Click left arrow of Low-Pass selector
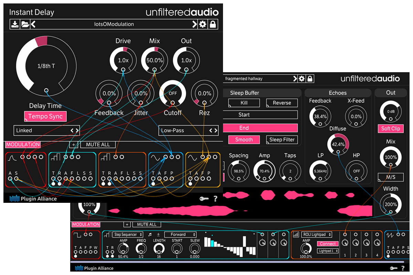The width and height of the screenshot is (413, 275). click(211, 130)
